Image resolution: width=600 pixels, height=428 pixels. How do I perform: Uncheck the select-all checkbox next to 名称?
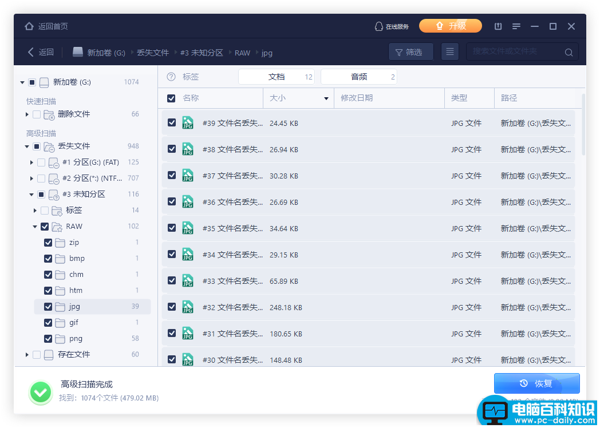coord(171,98)
